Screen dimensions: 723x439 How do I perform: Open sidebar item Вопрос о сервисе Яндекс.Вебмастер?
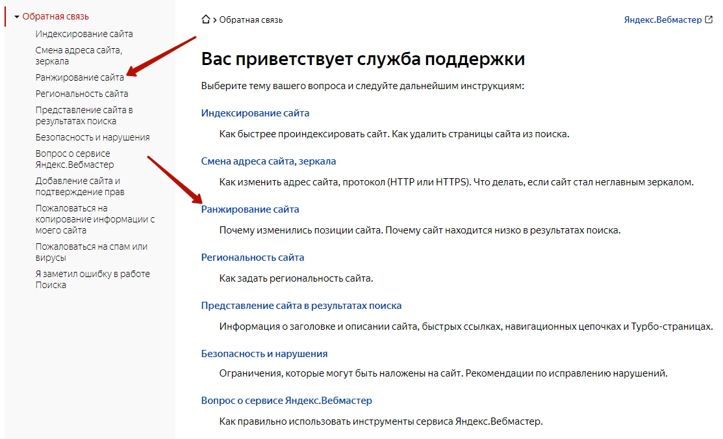(x=75, y=159)
